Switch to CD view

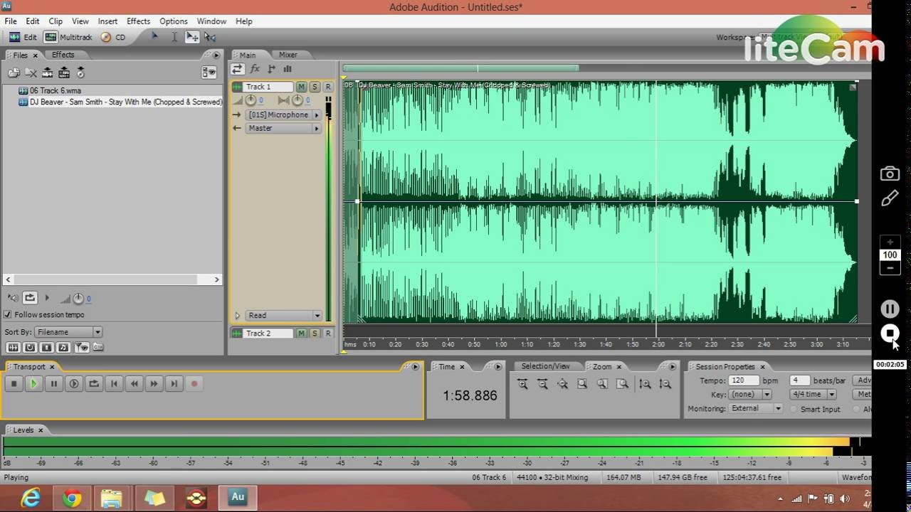[x=114, y=37]
